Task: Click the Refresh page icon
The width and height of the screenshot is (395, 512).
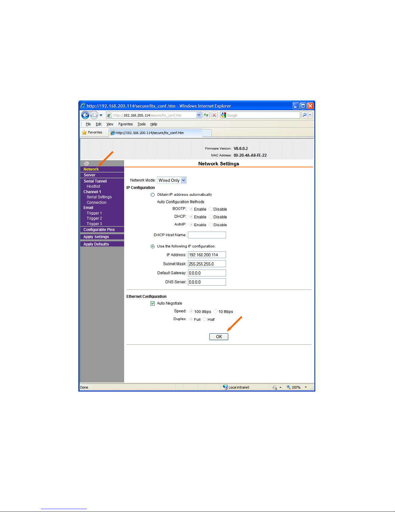Action: click(206, 115)
